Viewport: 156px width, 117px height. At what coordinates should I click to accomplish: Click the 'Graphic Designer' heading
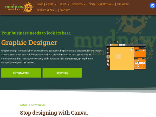tap(29, 43)
